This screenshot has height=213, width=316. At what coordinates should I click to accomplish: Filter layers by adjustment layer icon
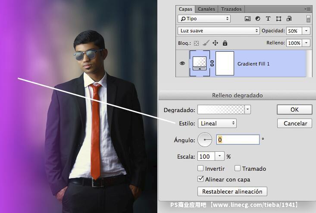point(258,19)
